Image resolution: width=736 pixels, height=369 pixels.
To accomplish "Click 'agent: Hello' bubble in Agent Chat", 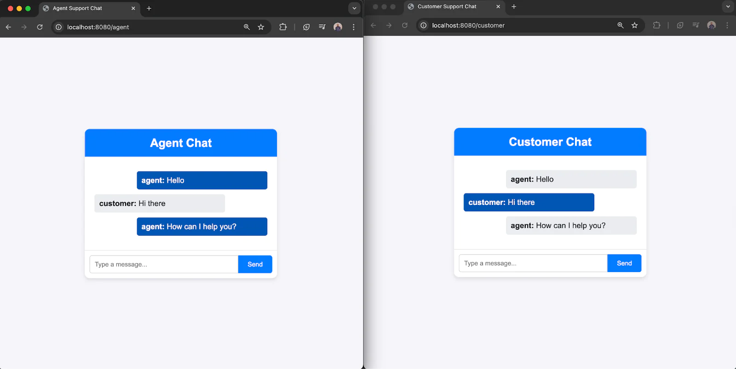I will [x=202, y=181].
